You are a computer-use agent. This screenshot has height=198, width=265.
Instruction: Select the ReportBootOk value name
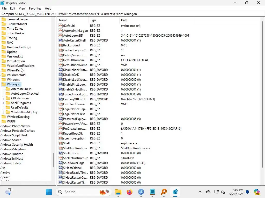pos(73,133)
